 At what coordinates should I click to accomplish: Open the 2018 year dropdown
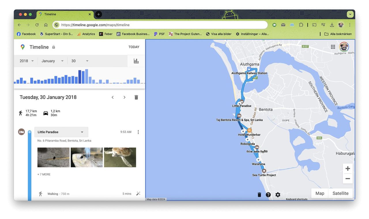click(25, 61)
